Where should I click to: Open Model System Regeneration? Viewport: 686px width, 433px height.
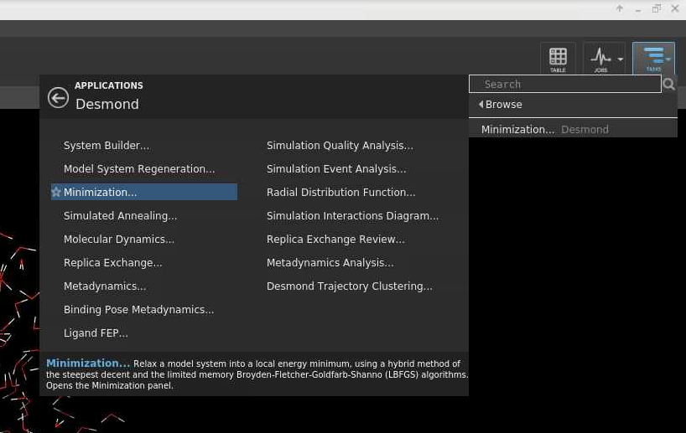tap(139, 168)
